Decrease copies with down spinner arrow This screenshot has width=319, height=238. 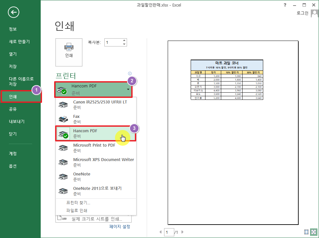[124, 44]
